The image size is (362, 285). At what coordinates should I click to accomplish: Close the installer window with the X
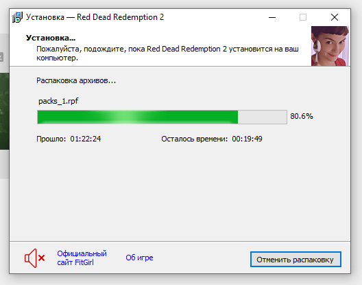coord(335,17)
